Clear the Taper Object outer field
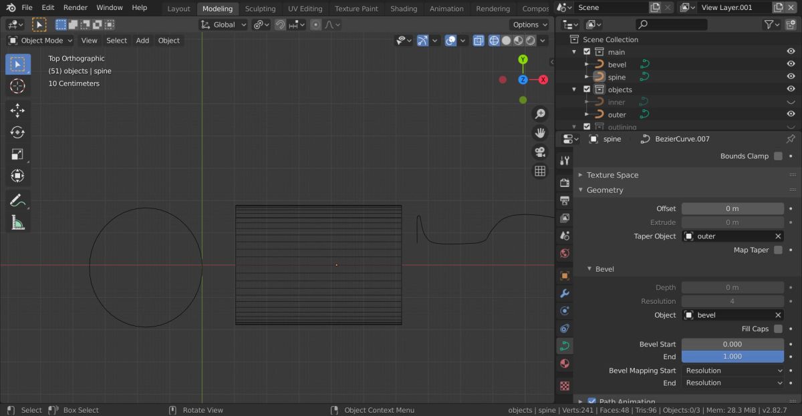 pyautogui.click(x=778, y=236)
